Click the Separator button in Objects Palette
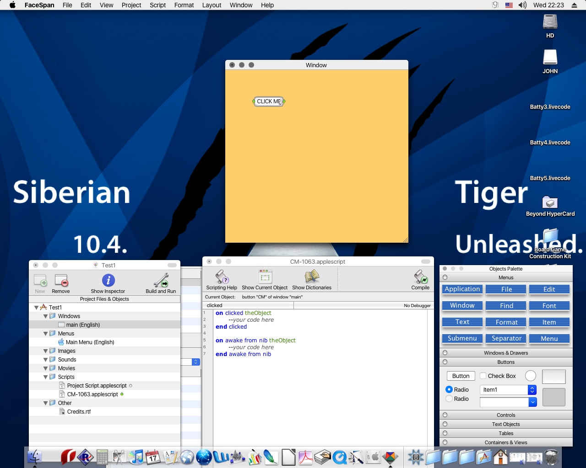The image size is (586, 468). coord(506,338)
